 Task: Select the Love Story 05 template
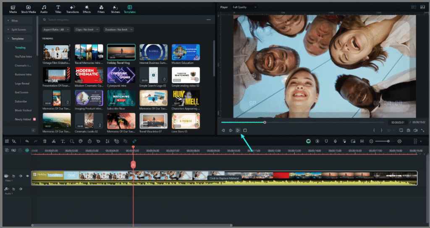click(x=186, y=121)
